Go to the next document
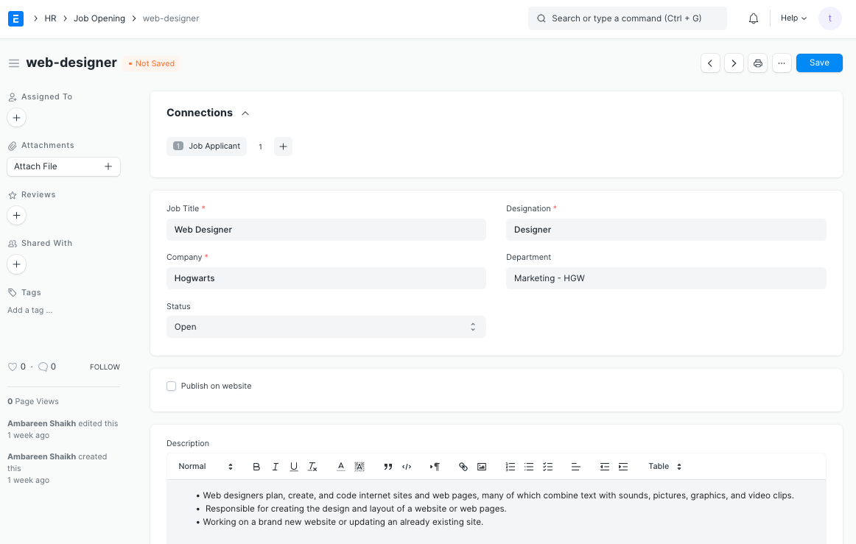The width and height of the screenshot is (856, 544). pyautogui.click(x=734, y=63)
